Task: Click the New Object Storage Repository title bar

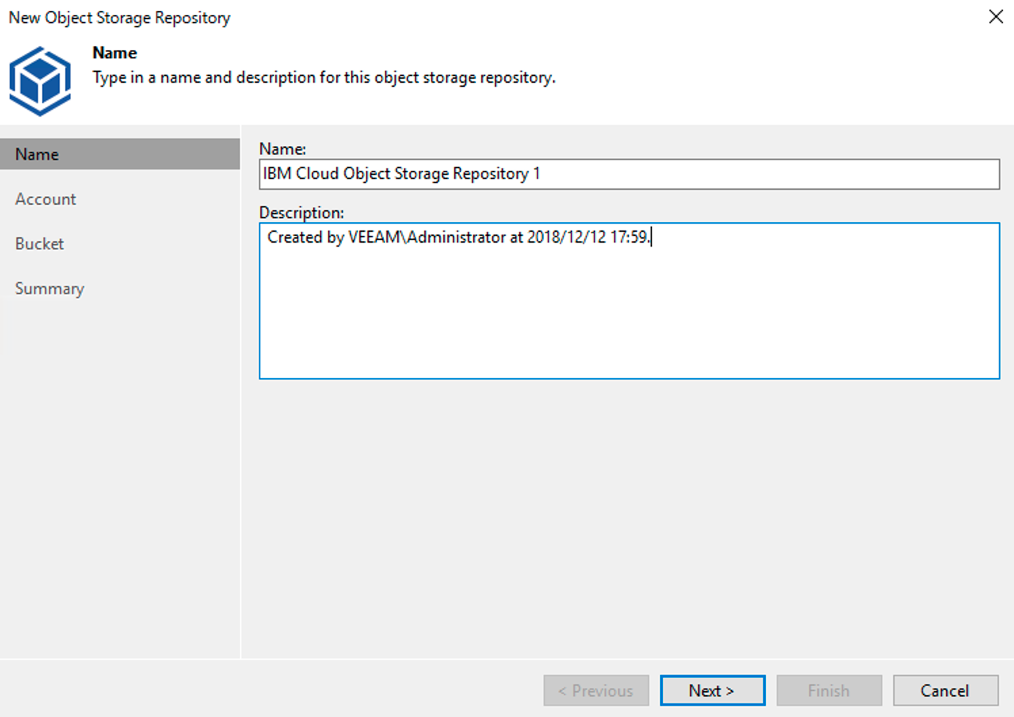Action: [119, 18]
